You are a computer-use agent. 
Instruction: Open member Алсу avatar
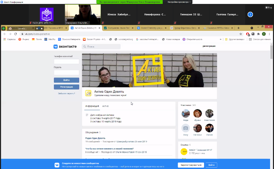[186, 128]
